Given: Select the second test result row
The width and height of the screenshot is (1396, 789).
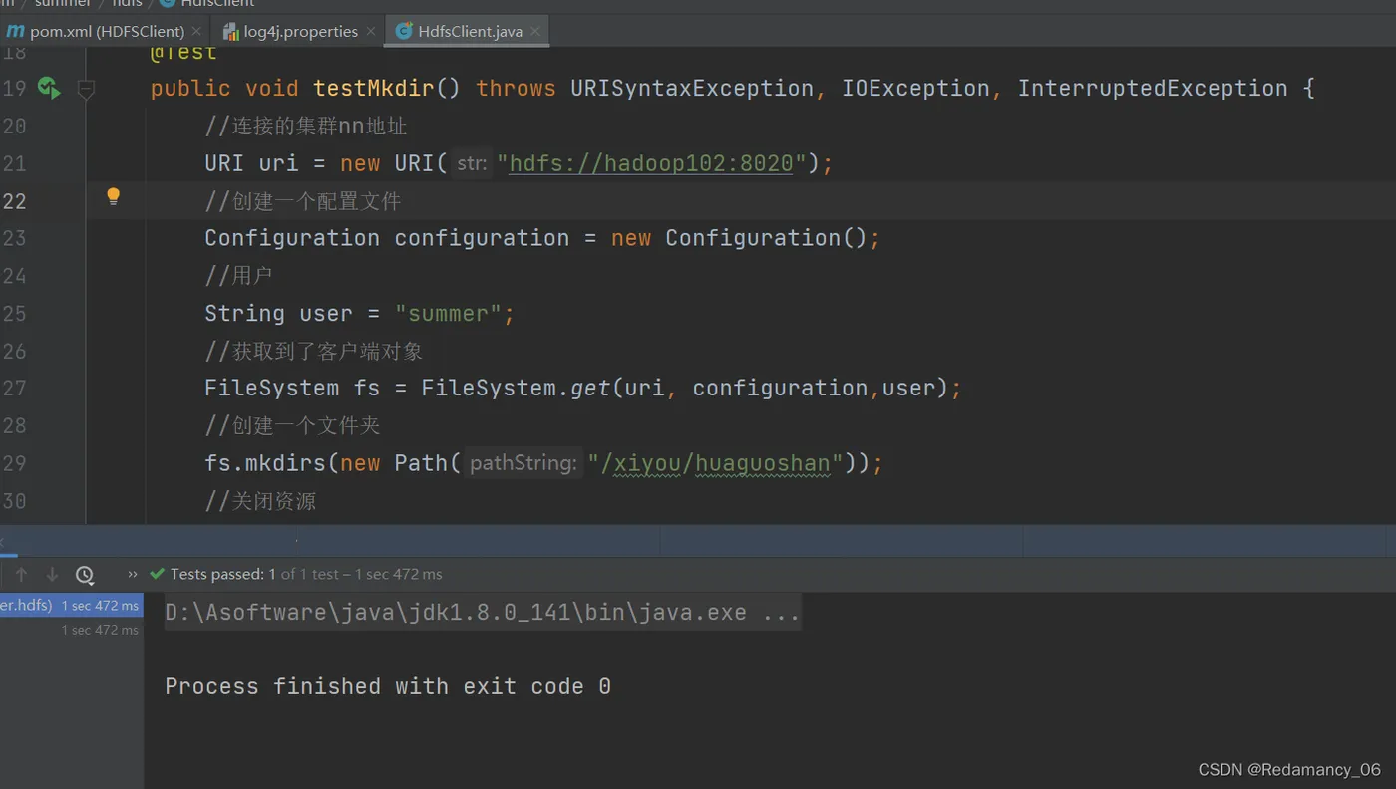Looking at the screenshot, I should [x=70, y=630].
